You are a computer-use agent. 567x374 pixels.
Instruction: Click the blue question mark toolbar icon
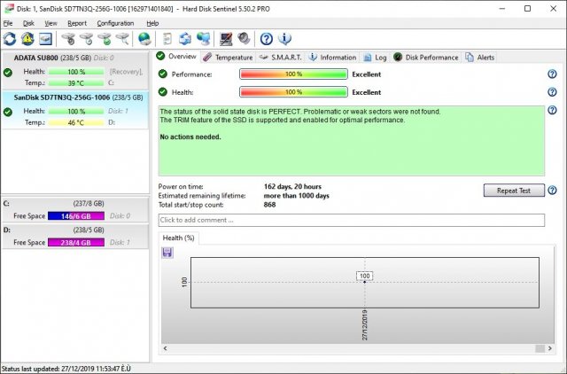click(267, 39)
